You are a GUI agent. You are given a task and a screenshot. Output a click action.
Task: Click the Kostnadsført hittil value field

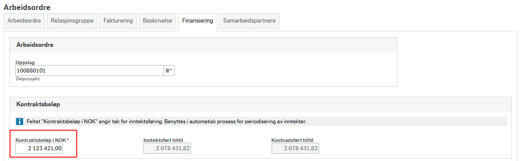point(295,148)
